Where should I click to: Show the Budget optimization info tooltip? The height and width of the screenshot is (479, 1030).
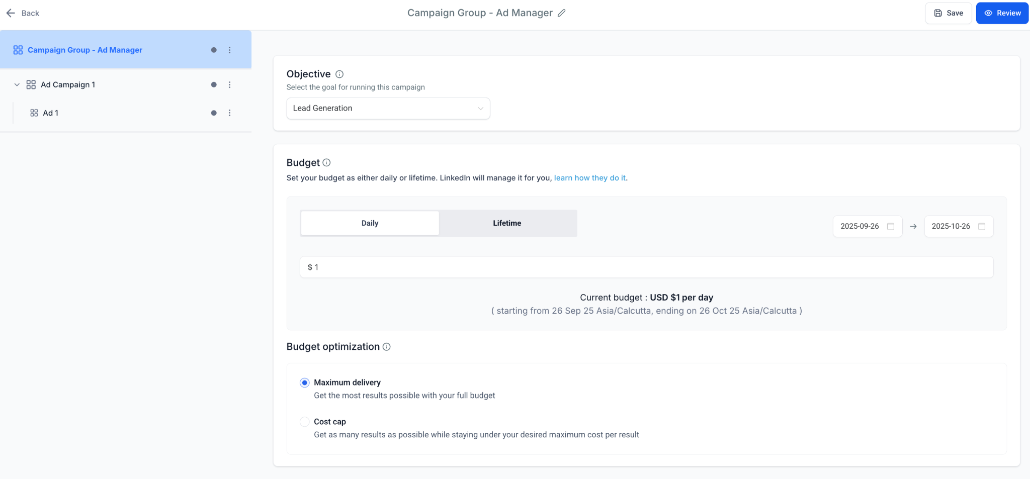pyautogui.click(x=386, y=347)
